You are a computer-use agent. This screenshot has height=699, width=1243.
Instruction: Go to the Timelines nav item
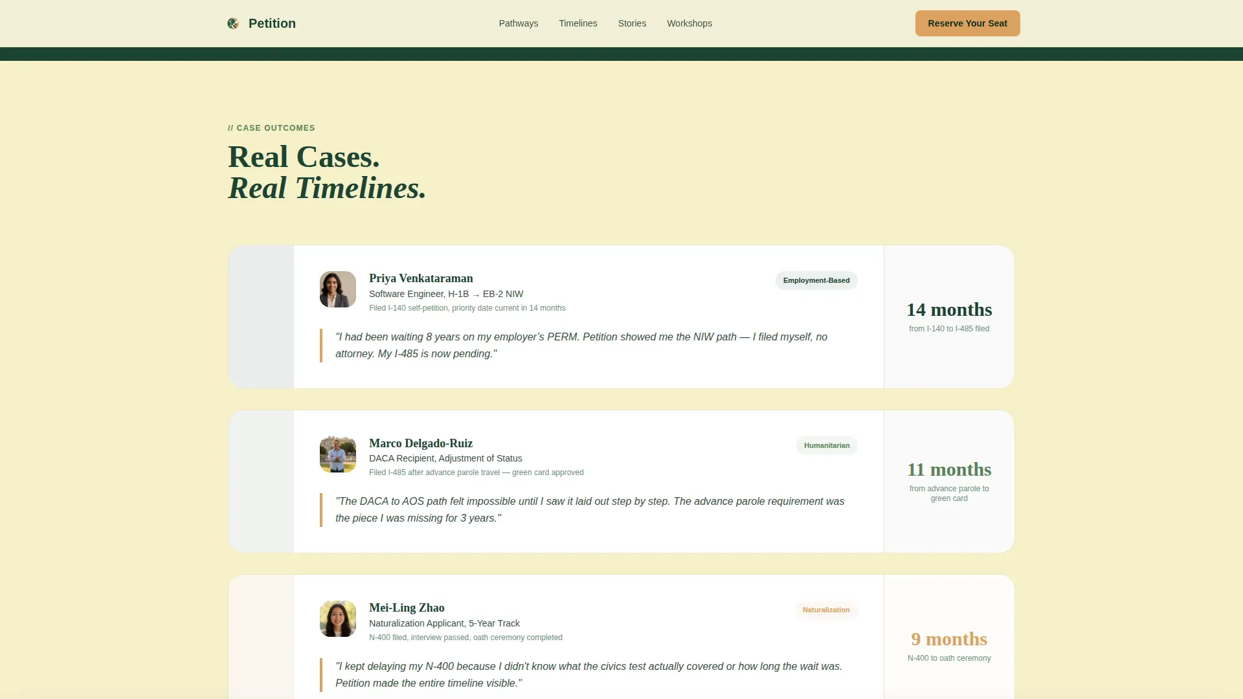pos(577,23)
